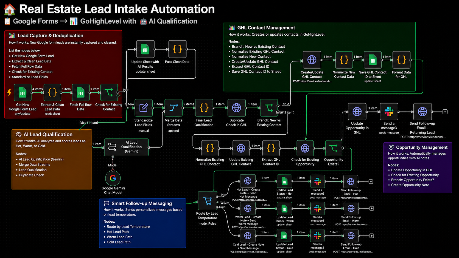
Task: Add a node after Send Follow-up Email - Cold
Action: [371, 236]
